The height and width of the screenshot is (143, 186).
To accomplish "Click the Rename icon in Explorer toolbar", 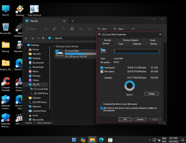I will (72, 29).
